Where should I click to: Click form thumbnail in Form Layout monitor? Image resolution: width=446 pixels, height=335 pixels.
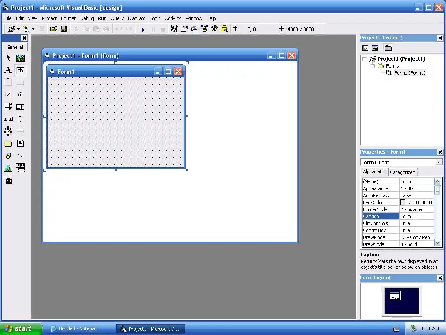coord(395,295)
